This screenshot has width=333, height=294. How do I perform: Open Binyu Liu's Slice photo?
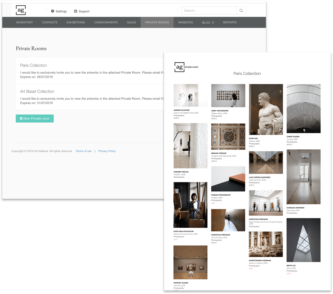[x=303, y=240]
